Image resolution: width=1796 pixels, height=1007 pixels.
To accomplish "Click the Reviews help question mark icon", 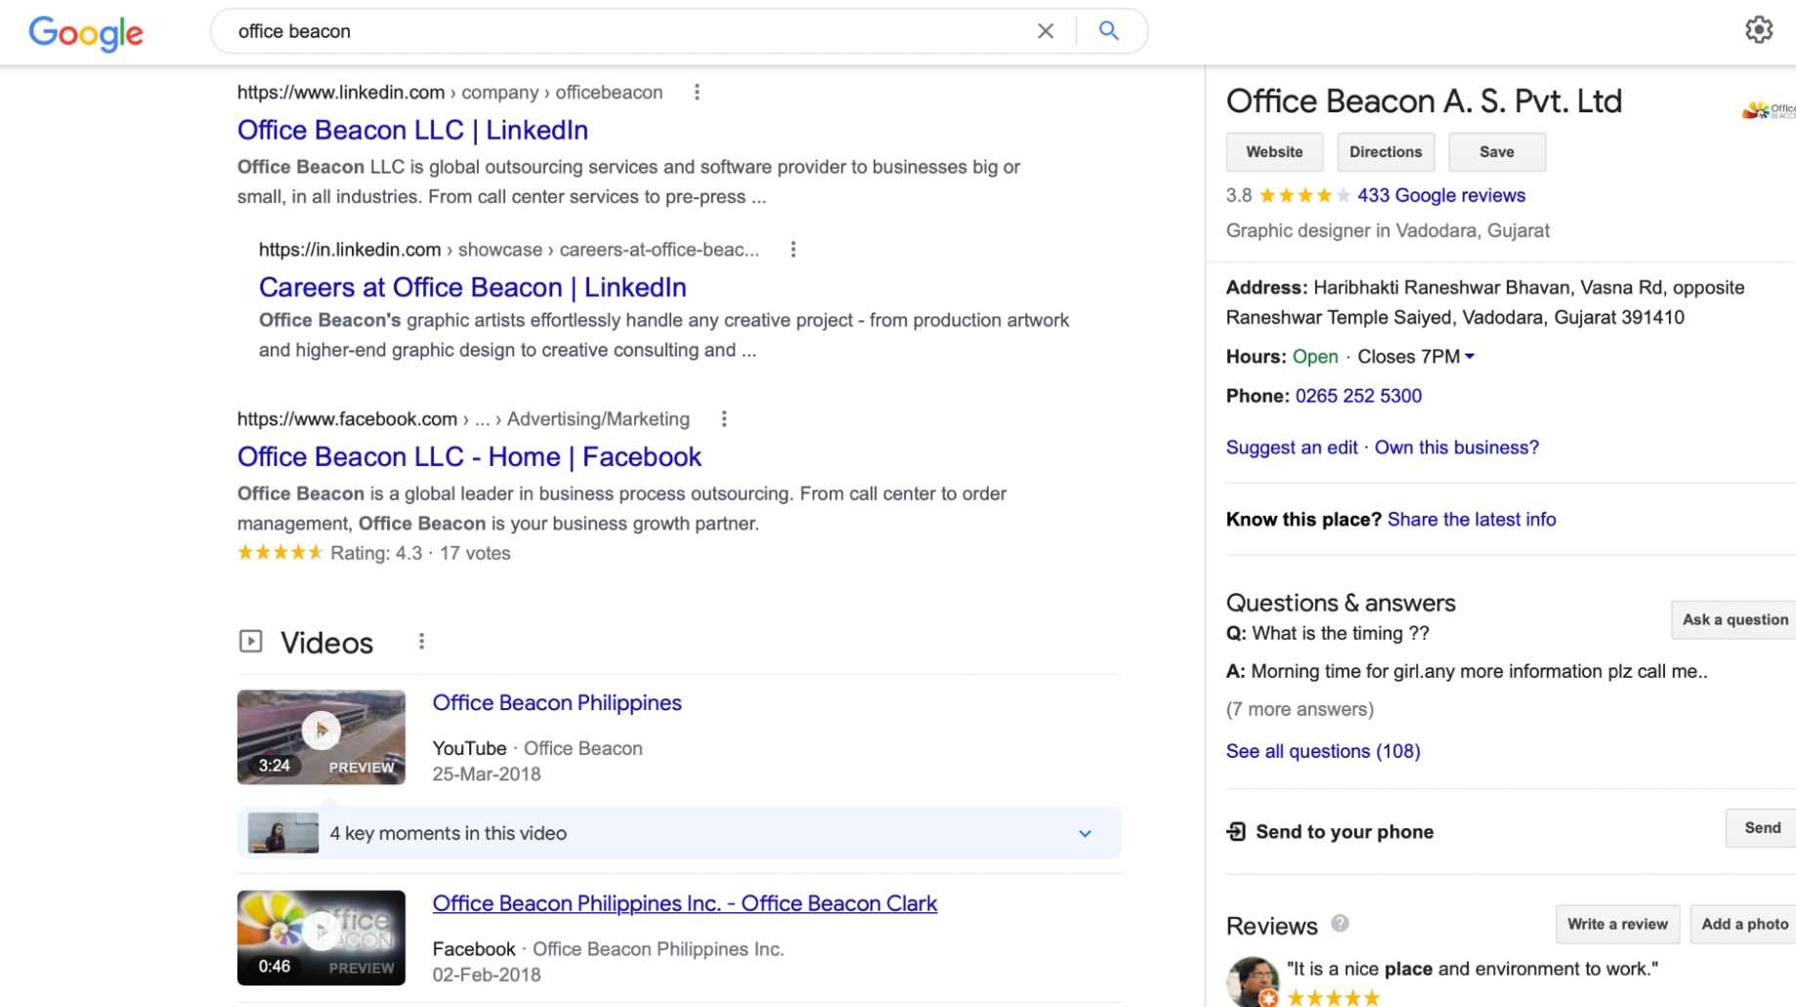I will click(x=1340, y=923).
